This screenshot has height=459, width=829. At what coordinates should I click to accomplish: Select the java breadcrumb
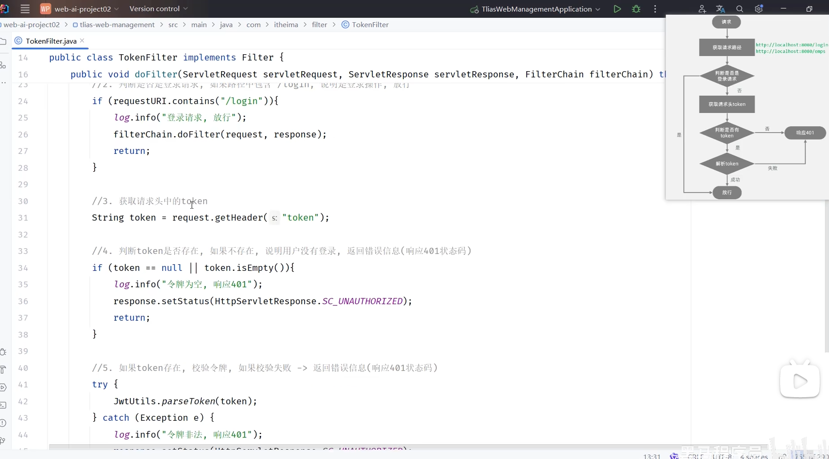pos(226,25)
